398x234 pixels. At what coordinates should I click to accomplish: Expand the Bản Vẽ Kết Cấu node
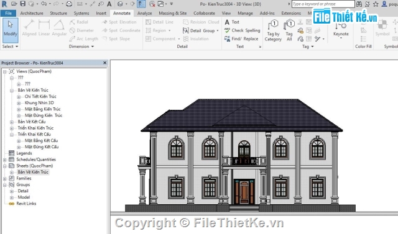[x=12, y=122]
